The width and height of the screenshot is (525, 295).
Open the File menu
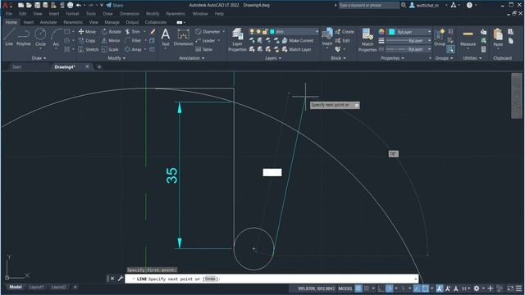click(x=9, y=14)
